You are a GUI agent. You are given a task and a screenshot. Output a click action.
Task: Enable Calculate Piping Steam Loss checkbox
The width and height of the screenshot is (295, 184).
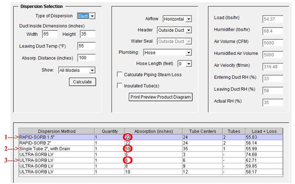point(120,74)
